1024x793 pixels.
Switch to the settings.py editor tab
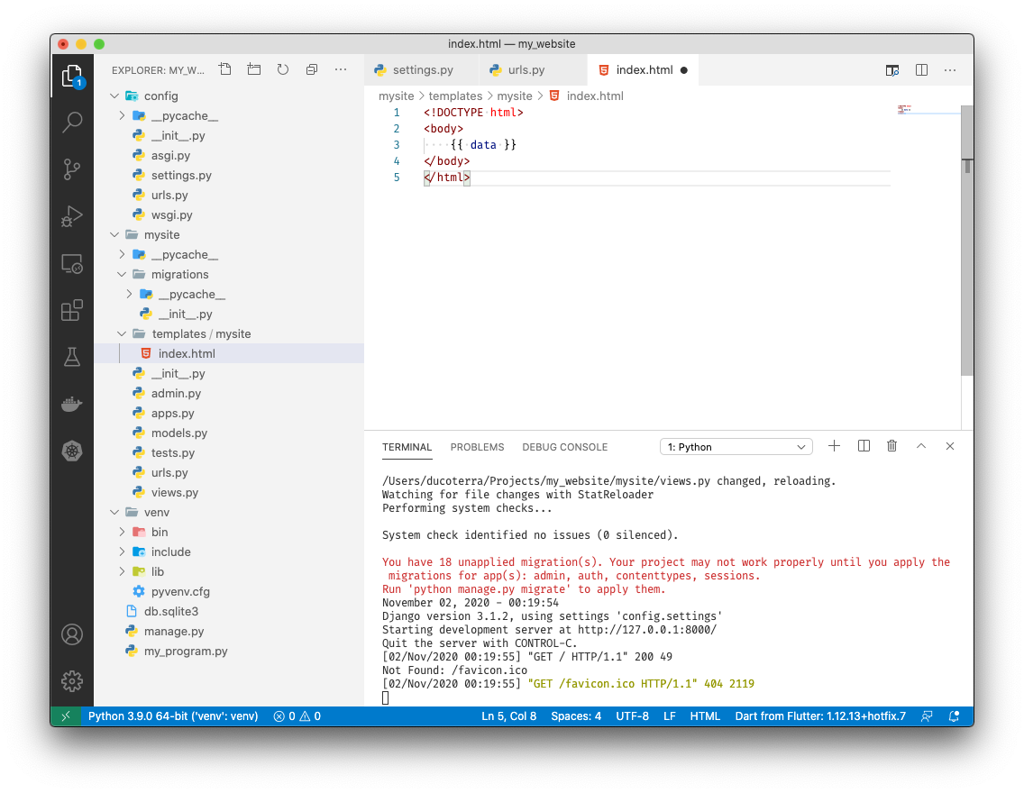[422, 69]
